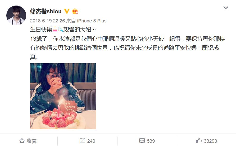Viewport: 236px width, 148px height.
Task: Click the orange verified V badge
Action: coord(67,11)
